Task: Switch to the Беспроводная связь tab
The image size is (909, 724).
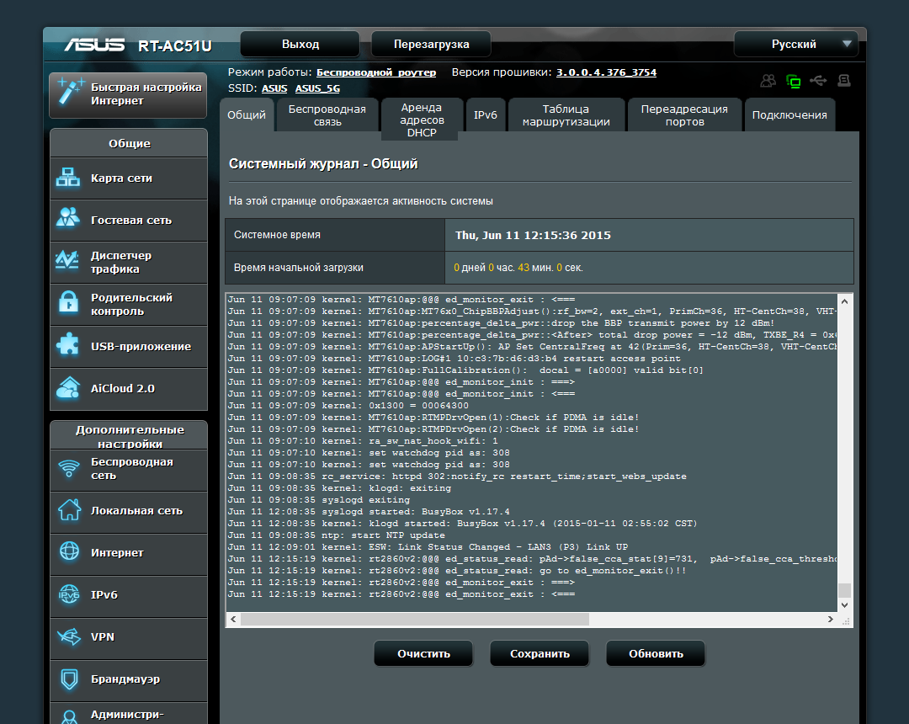Action: [x=327, y=115]
